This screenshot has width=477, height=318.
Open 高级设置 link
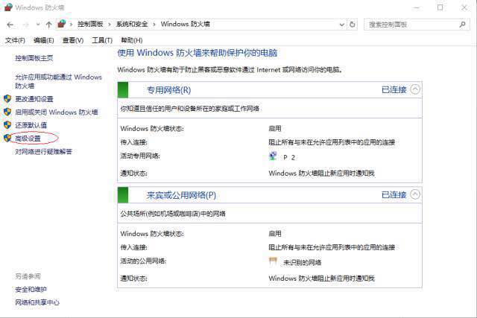tap(28, 139)
